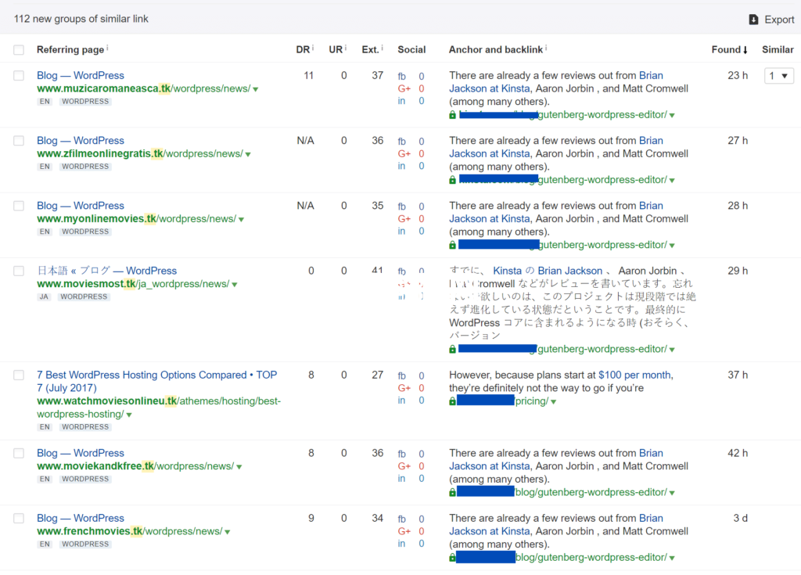This screenshot has height=575, width=801.
Task: Open the muzicaromaneasca.tk Blog — WordPress link
Action: coord(81,75)
